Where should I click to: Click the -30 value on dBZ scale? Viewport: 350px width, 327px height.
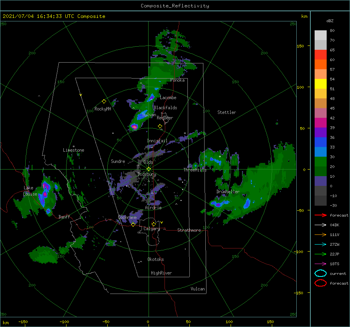(x=333, y=205)
